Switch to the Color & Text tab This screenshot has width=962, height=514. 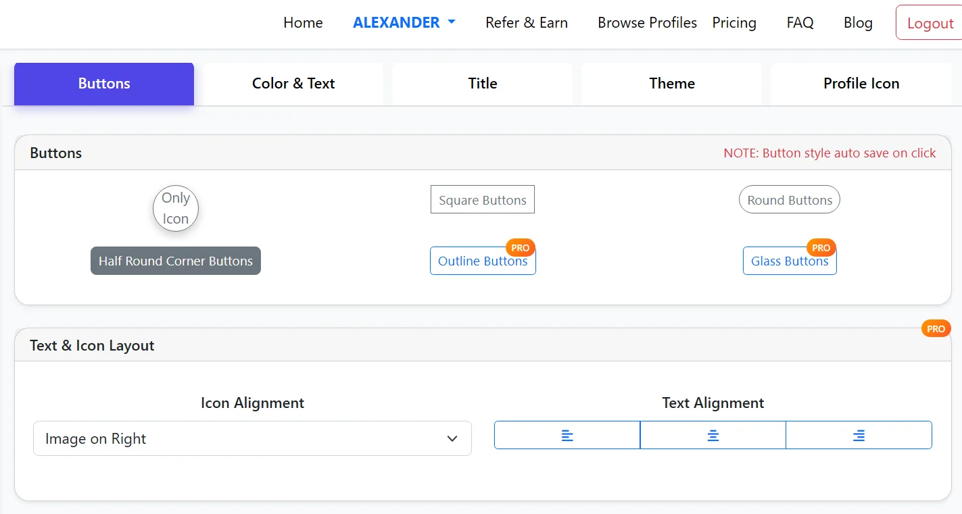(x=293, y=83)
